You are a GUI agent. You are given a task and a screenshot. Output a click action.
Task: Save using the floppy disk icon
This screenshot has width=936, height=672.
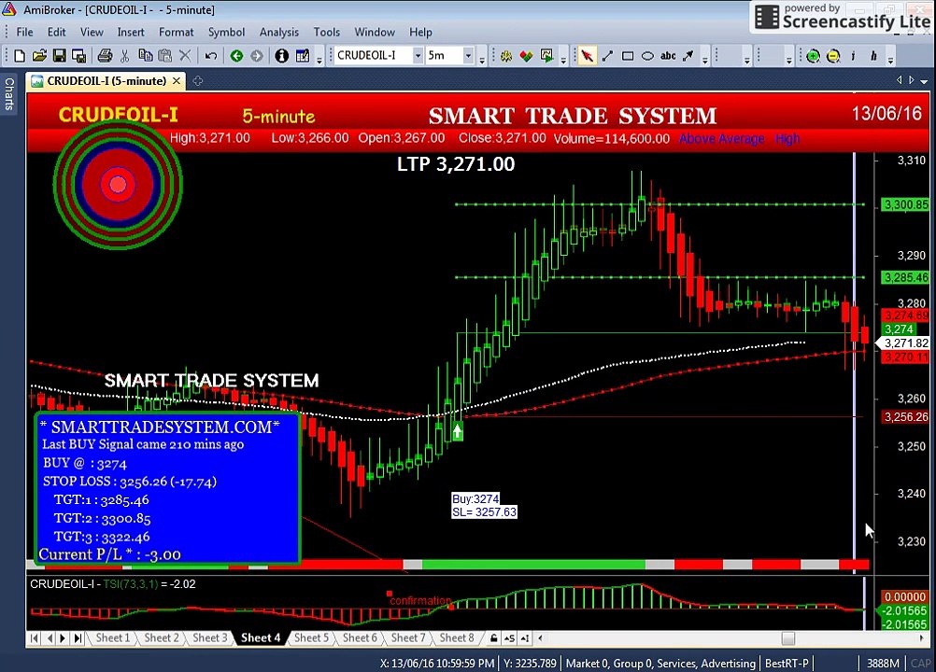pyautogui.click(x=59, y=56)
